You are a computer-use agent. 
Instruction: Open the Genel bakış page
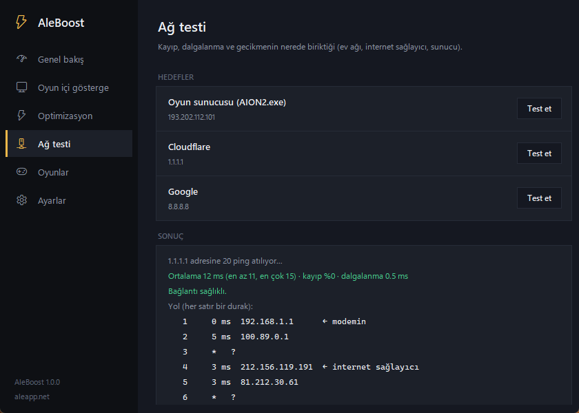(69, 59)
